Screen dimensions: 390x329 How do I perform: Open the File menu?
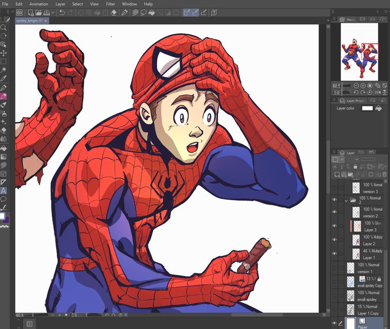click(x=5, y=4)
